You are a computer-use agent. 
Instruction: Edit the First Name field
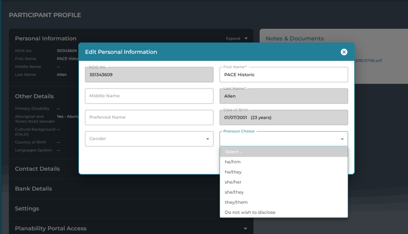[283, 74]
